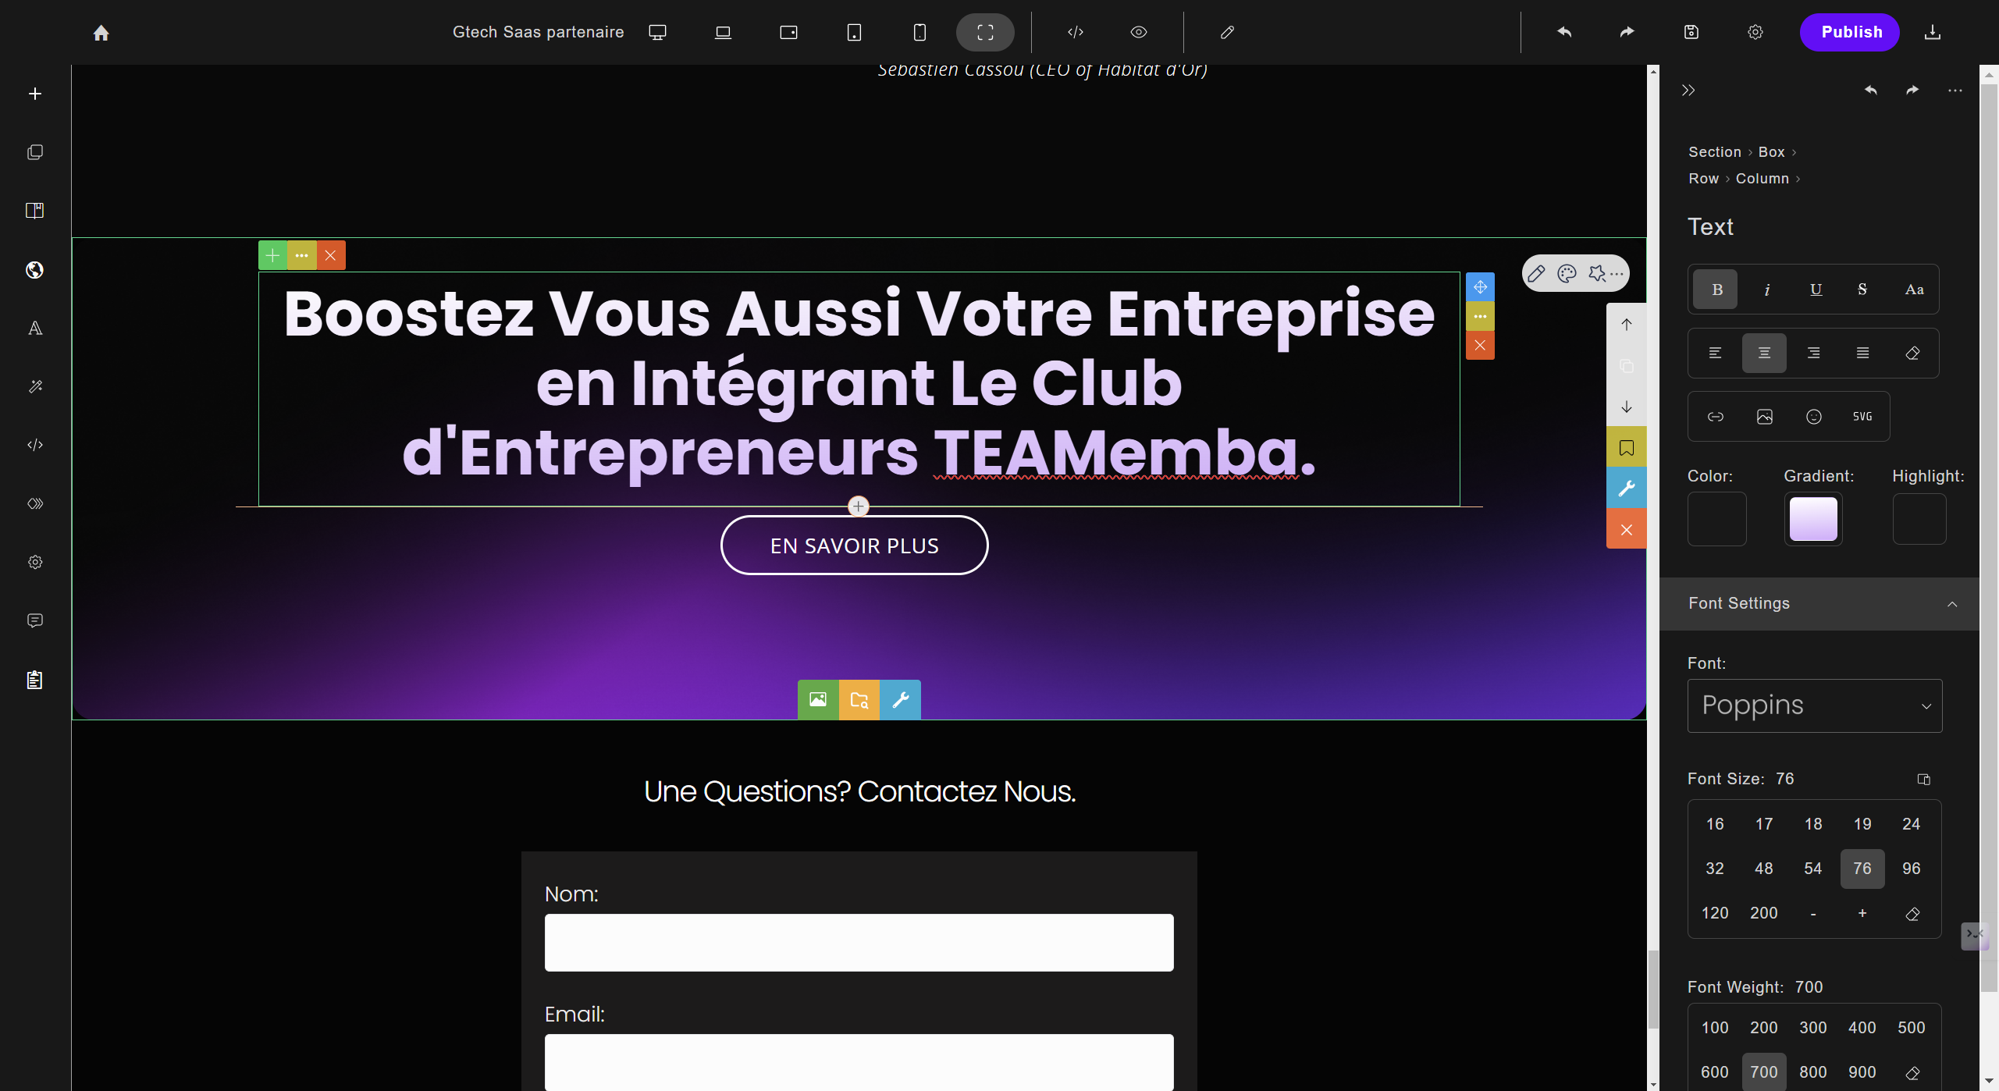The image size is (1999, 1091).
Task: Switch to desktop device preview
Action: click(x=657, y=32)
